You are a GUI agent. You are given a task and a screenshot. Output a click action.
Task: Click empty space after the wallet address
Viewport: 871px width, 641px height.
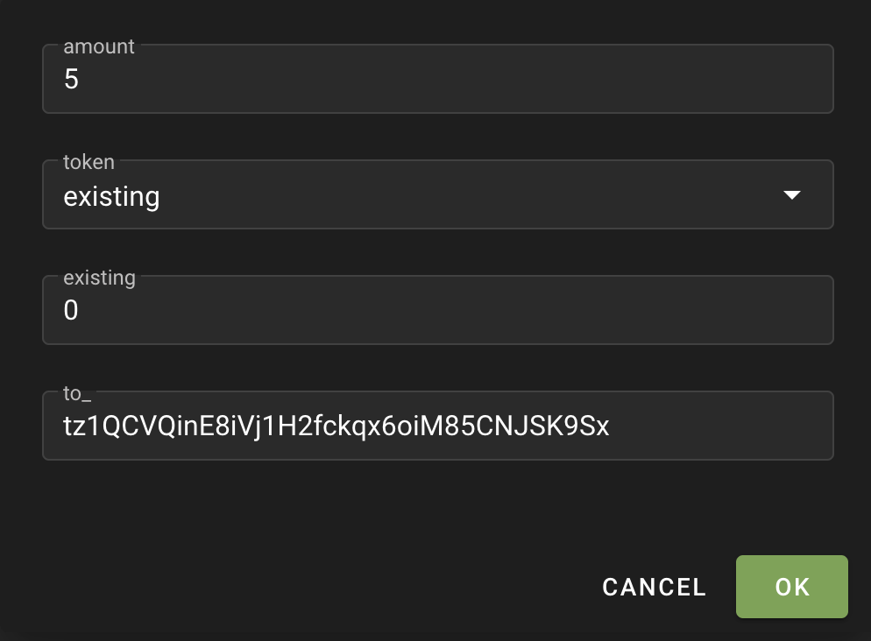pos(719,426)
